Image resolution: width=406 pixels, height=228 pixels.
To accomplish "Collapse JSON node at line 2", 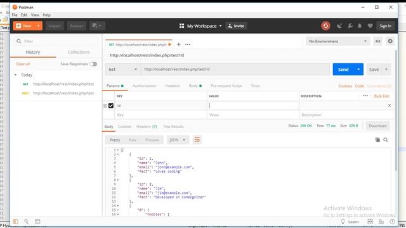I will (118, 155).
